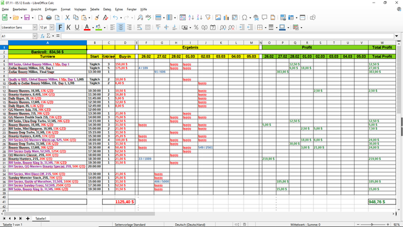
Task: Toggle center horizontally alignment
Action: click(x=120, y=27)
